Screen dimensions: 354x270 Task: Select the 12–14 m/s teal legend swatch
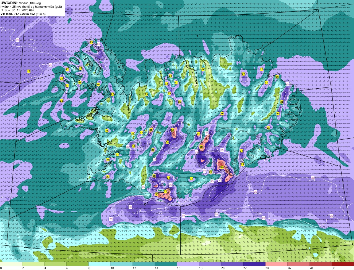(144, 264)
